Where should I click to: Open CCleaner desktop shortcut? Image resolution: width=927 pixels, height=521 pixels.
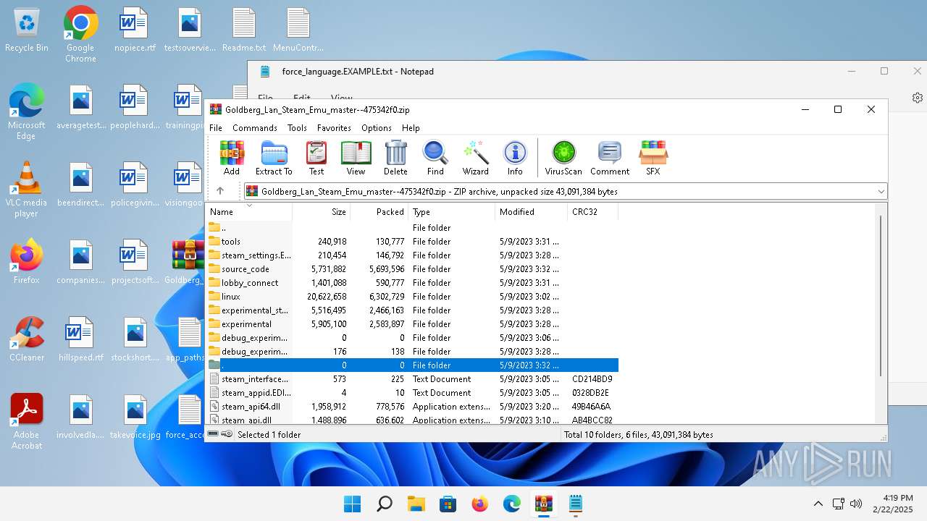pos(27,339)
